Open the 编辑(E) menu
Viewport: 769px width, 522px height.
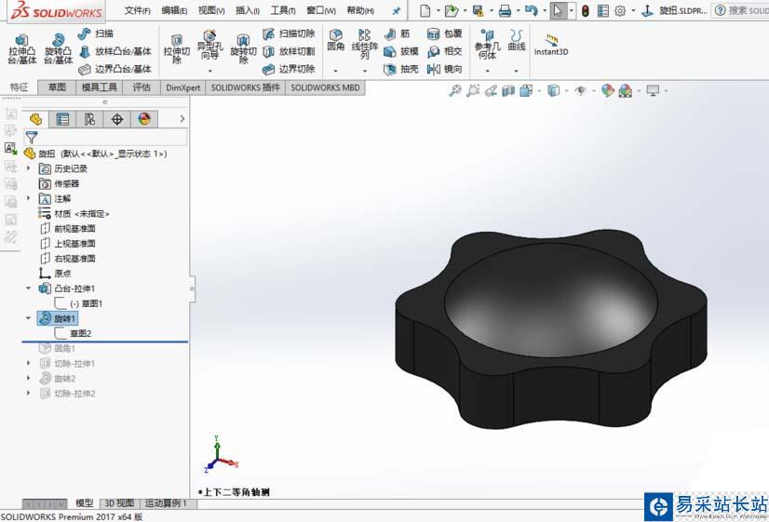(174, 10)
